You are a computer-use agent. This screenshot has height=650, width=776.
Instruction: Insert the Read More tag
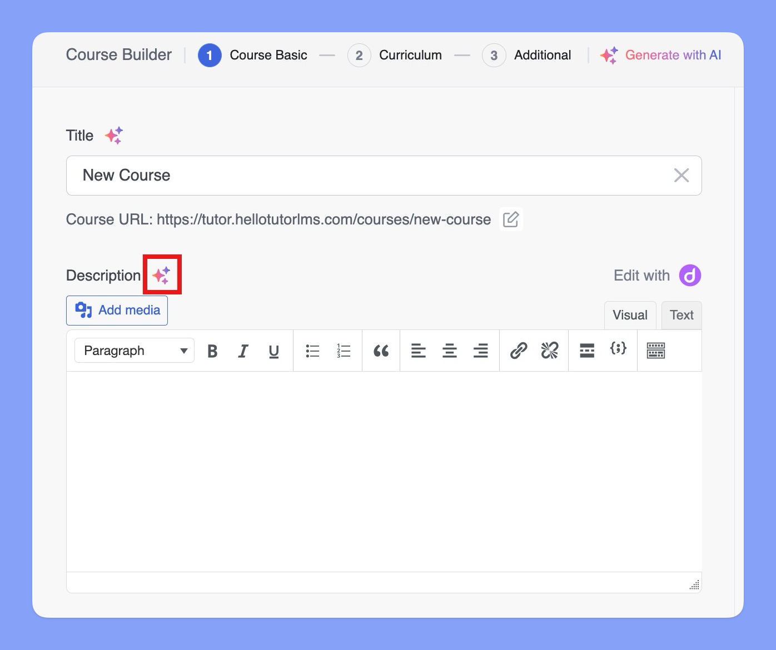point(587,351)
